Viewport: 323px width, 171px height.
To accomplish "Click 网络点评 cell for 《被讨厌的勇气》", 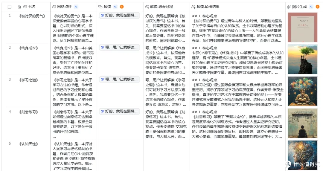I will coord(74,27).
